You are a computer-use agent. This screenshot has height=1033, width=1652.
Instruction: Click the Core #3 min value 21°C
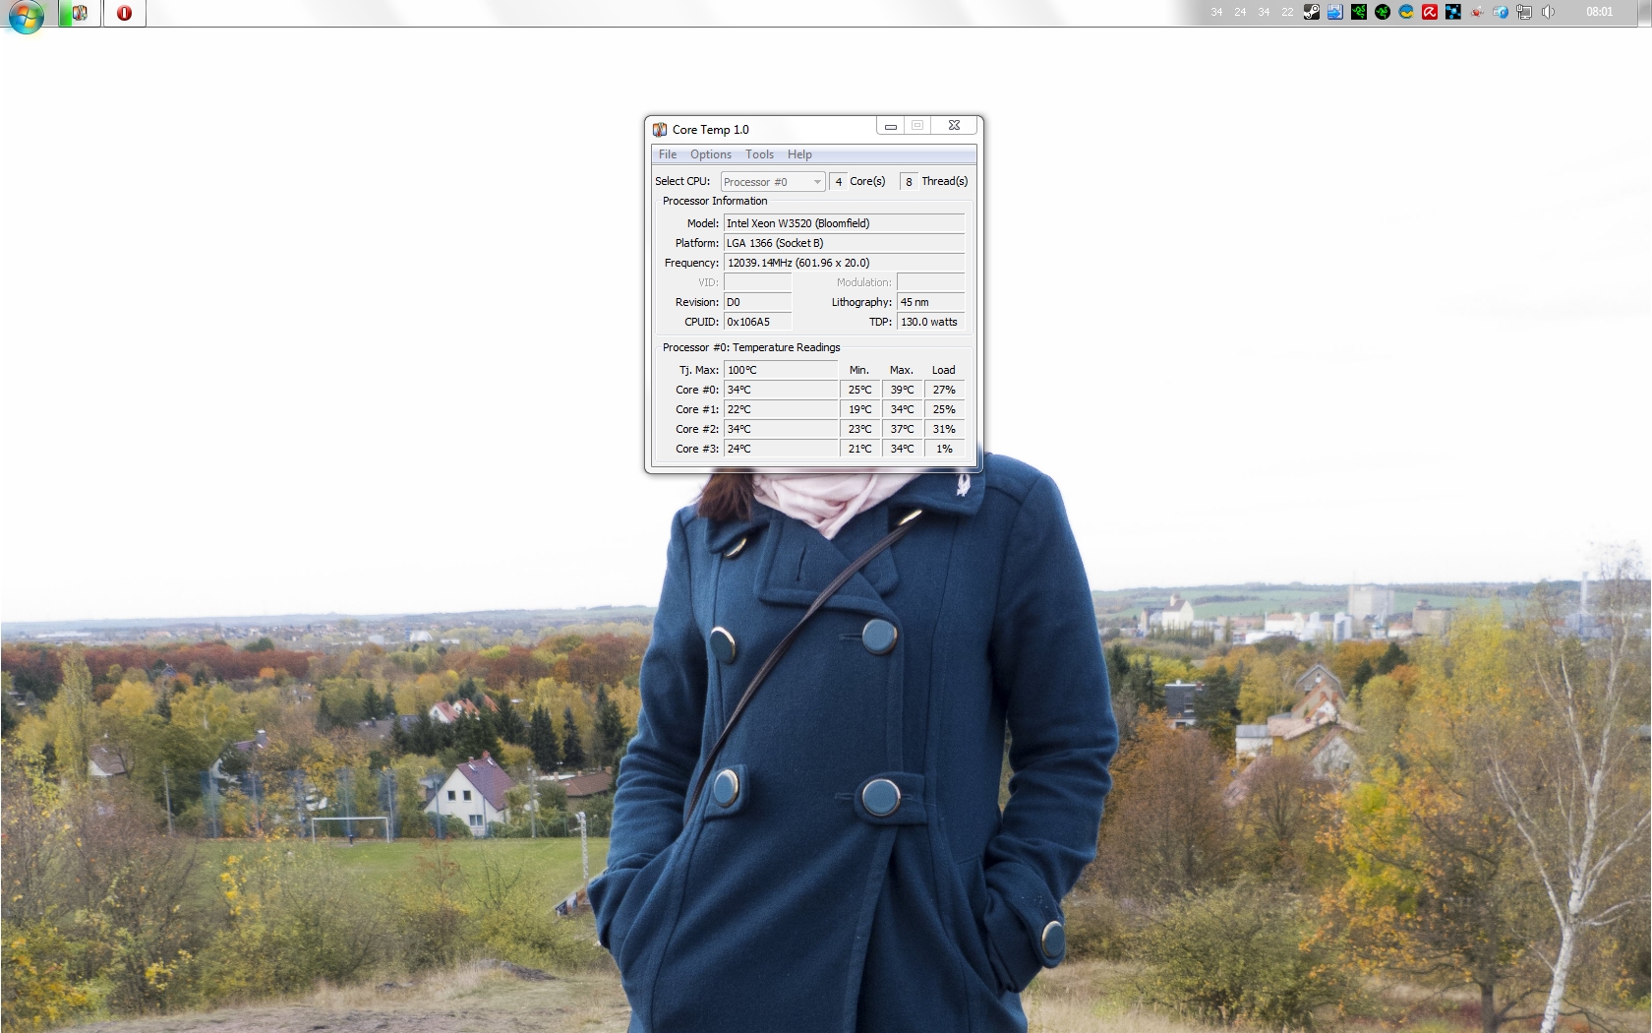tap(859, 449)
